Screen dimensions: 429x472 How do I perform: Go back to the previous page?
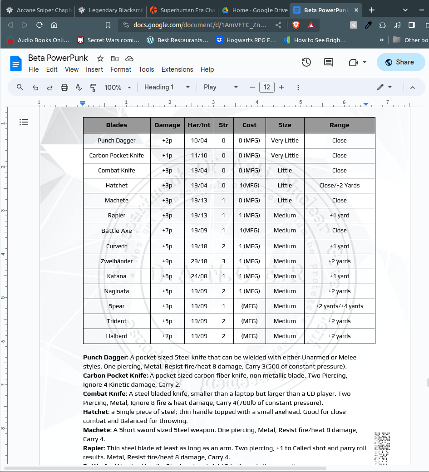(x=10, y=25)
